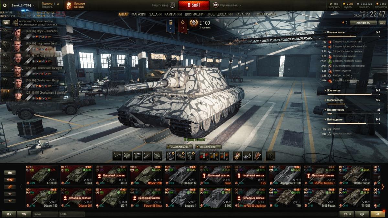Image resolution: width=388 pixels, height=218 pixels.
Task: Click the ОБСЛУЖИВАНИЕ service button
Action: [x=179, y=146]
